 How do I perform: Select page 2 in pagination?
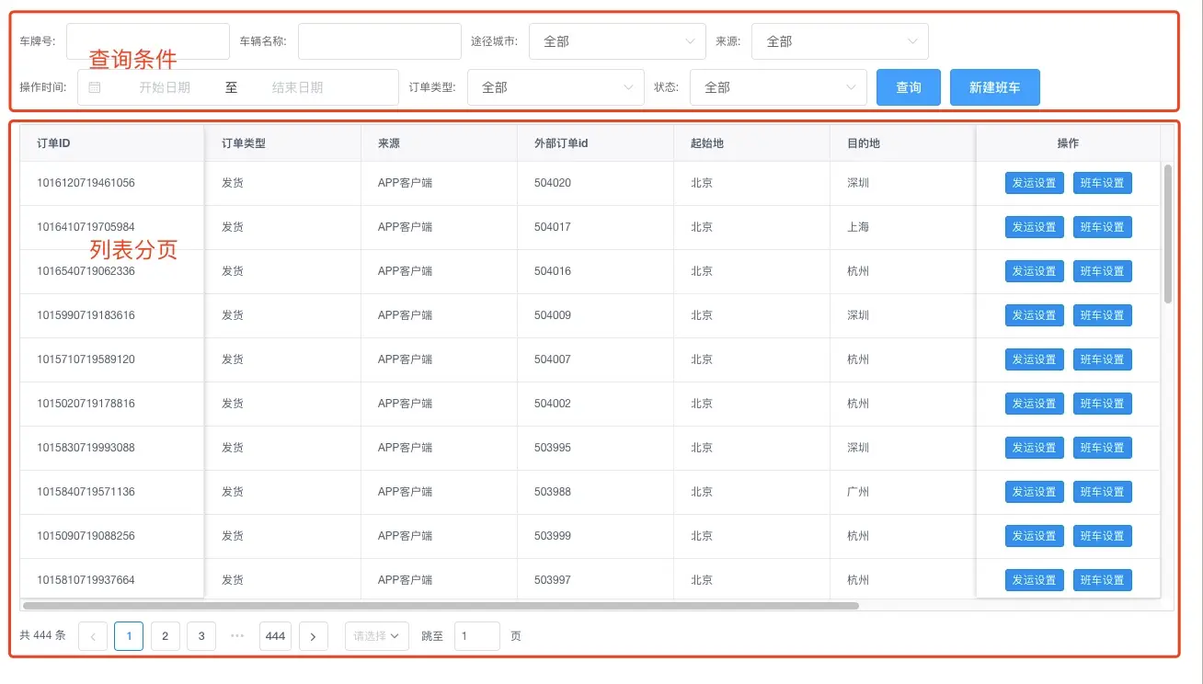166,636
